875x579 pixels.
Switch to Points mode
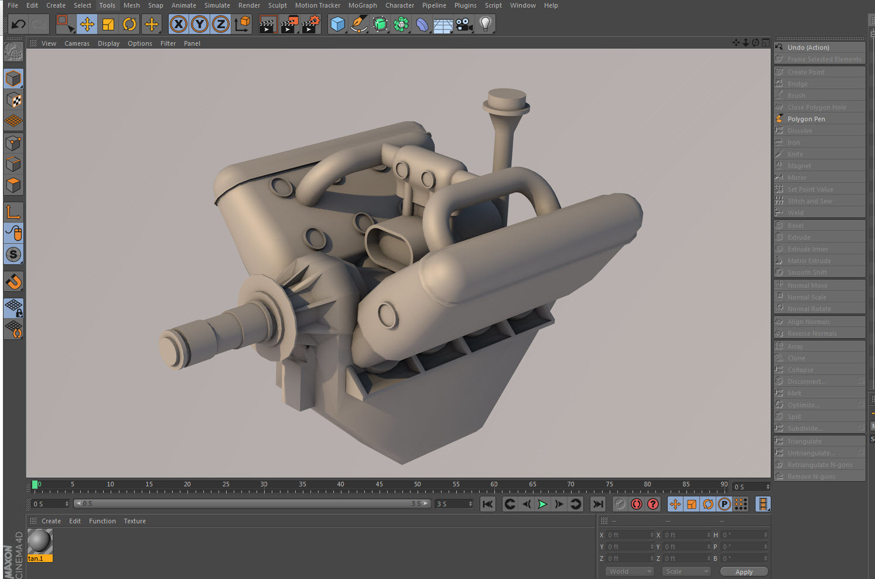(13, 142)
